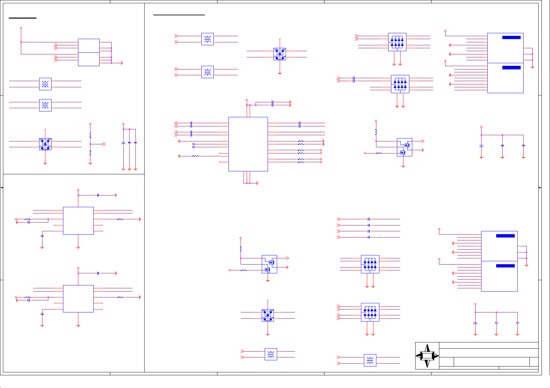This screenshot has width=550, height=388.
Task: Click the compass star logo in the title block
Action: click(x=427, y=356)
